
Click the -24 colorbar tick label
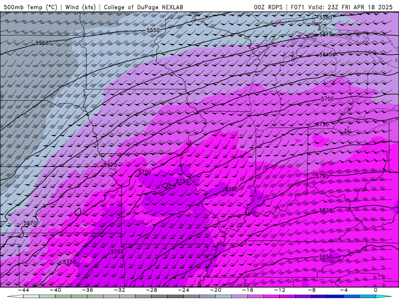pos(184,290)
